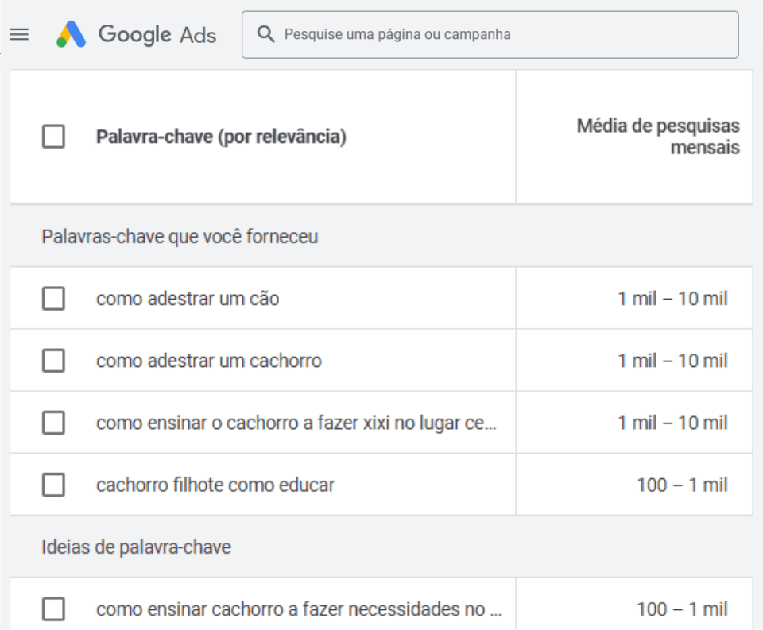Click the search magnifier icon
Viewport: 763px width, 630px height.
point(267,34)
